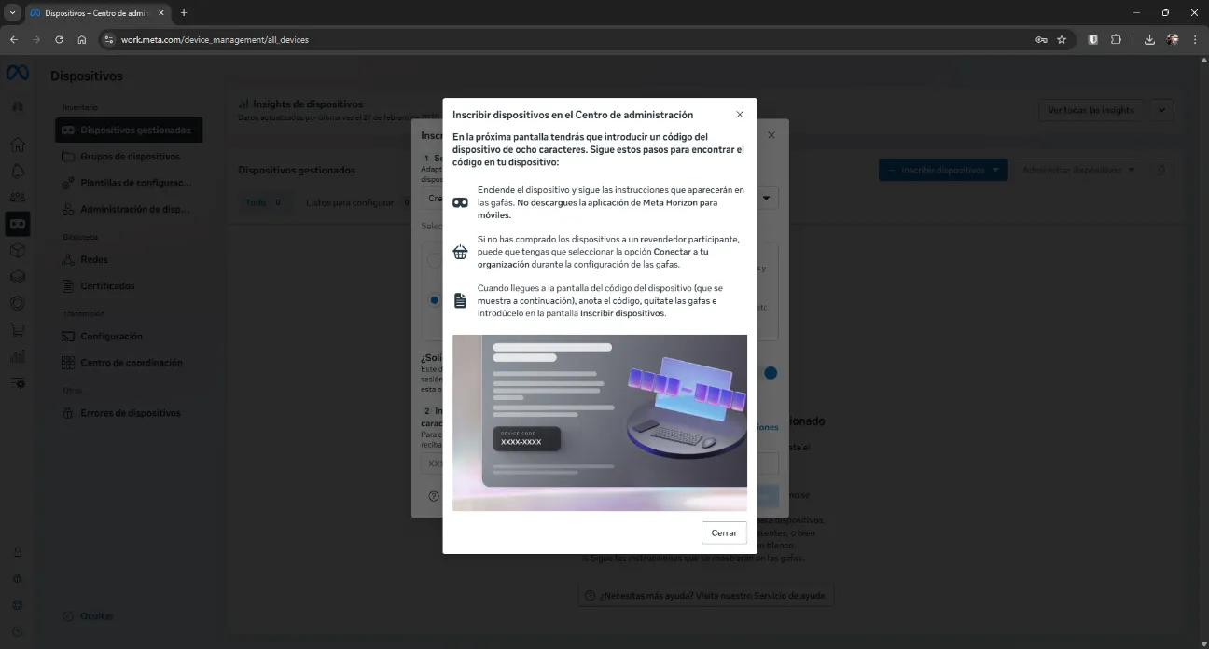This screenshot has height=649, width=1209.
Task: Open the tab search dropdown arrow
Action: pos(13,13)
